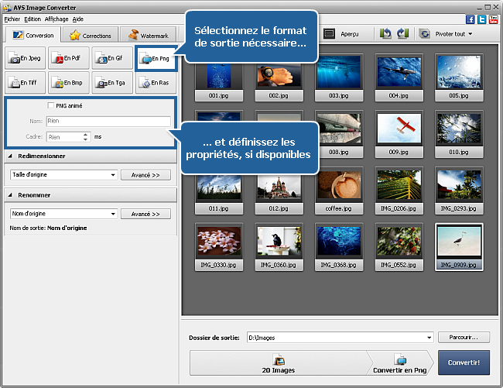Screen dimensions: 503x388
Task: Select the 008.jpg thumbnail
Action: pos(339,134)
